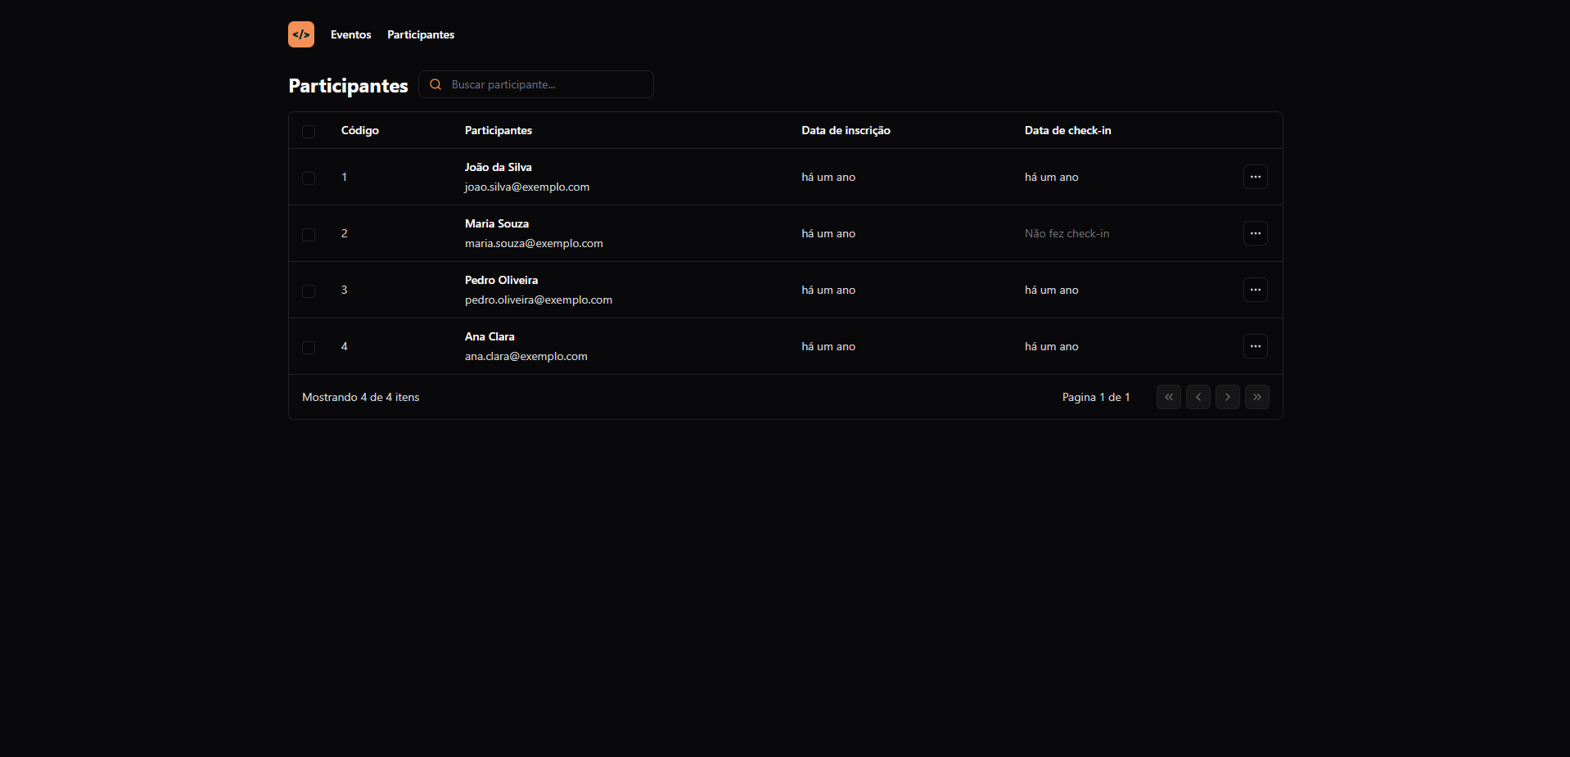Click the joao.silva@exemplo.com email

tap(526, 187)
